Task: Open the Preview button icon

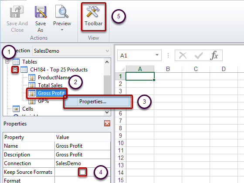Action: click(x=62, y=11)
